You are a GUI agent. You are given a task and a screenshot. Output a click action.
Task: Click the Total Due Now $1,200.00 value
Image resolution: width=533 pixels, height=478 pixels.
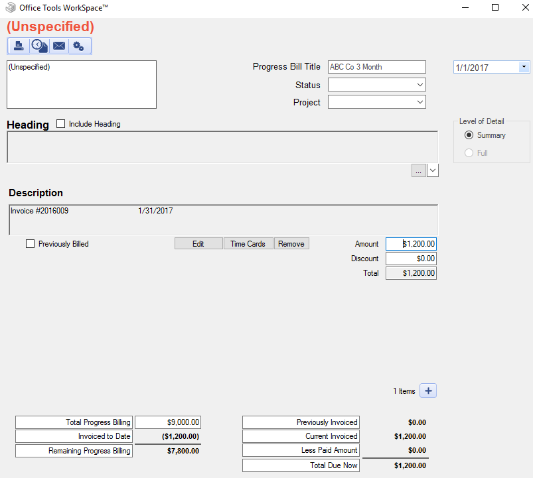(410, 465)
